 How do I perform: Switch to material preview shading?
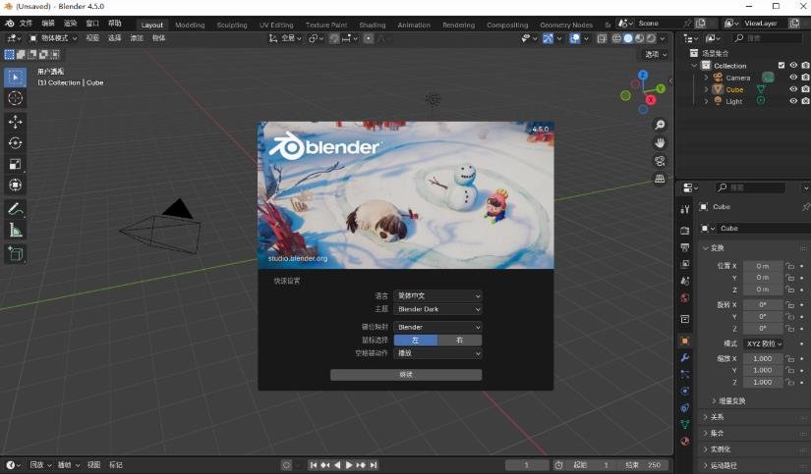(x=639, y=38)
